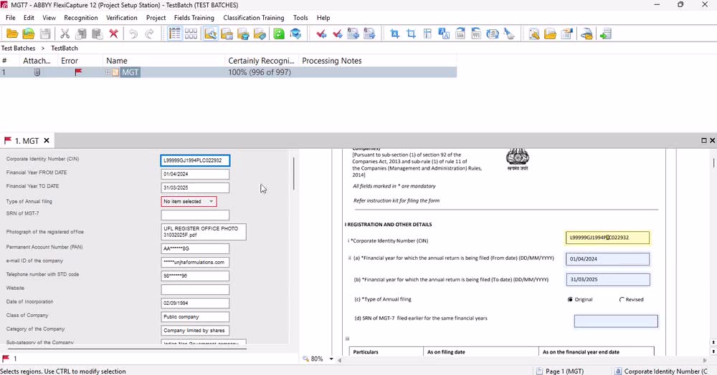
Task: Click the Redo arrow icon
Action: [x=150, y=34]
